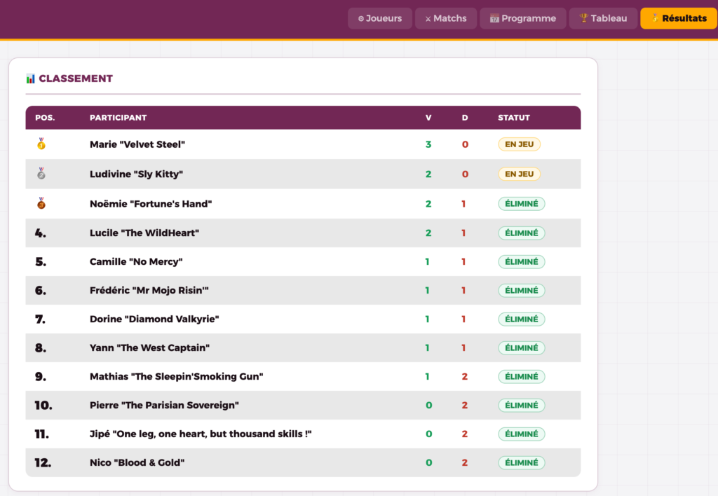Open the Joueurs tab
Viewport: 718px width, 496px height.
click(379, 18)
